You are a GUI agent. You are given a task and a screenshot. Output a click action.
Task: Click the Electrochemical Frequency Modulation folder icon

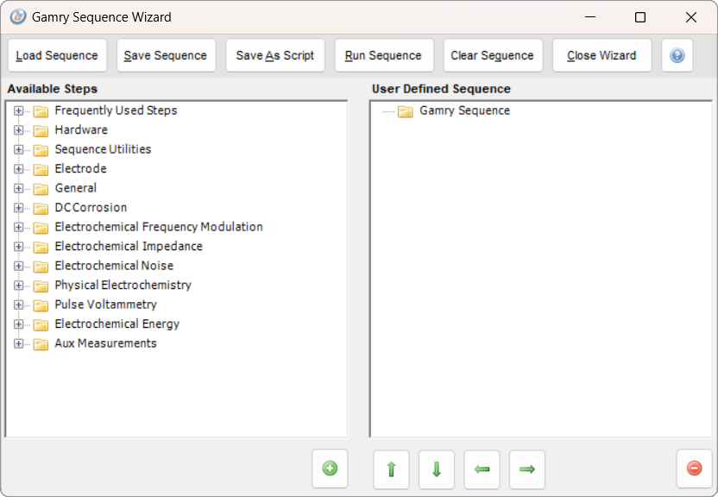pyautogui.click(x=41, y=228)
